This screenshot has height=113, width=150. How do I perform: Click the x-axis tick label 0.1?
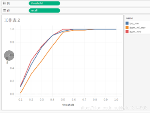click(x=20, y=100)
